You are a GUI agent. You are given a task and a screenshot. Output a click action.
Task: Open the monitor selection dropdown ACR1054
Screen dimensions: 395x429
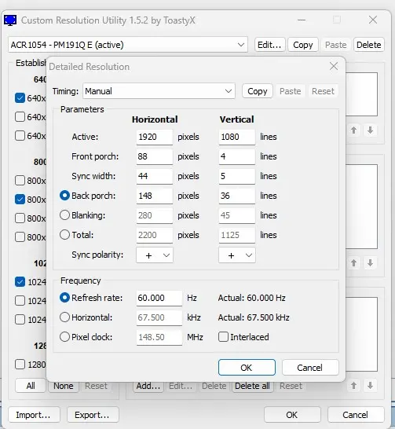128,45
